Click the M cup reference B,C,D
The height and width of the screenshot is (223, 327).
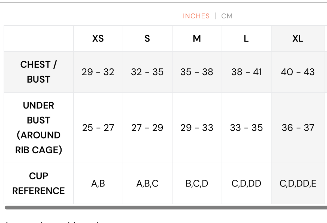[x=197, y=183]
